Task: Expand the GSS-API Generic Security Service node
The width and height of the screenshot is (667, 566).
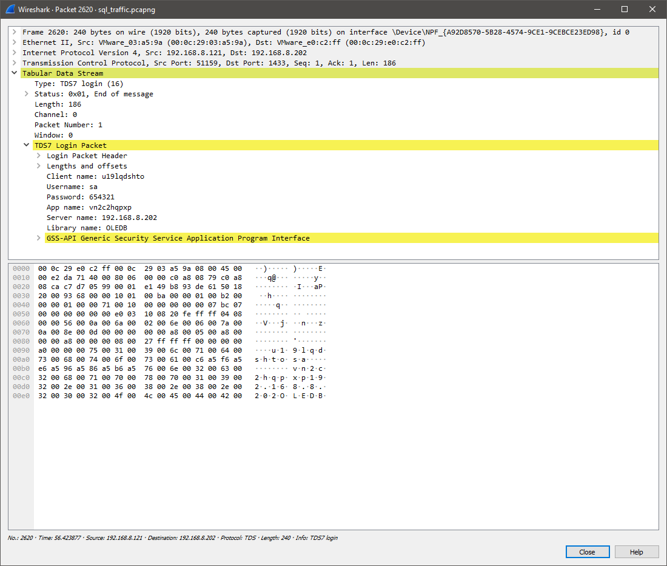Action: 39,238
